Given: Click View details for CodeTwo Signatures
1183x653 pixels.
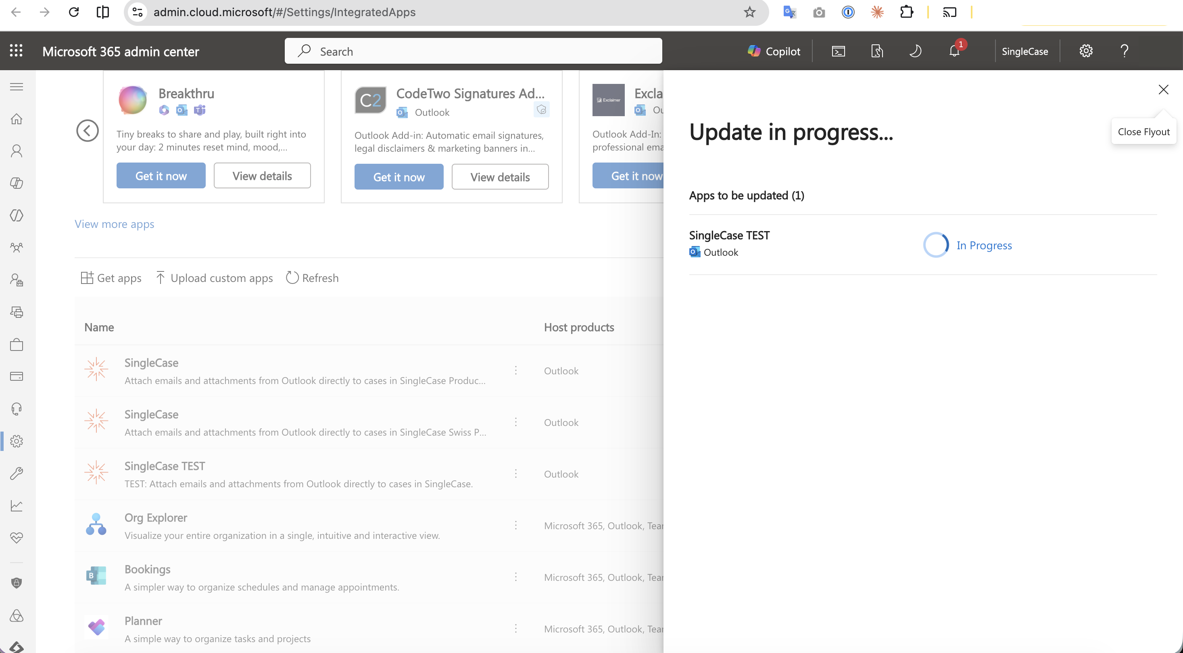Looking at the screenshot, I should [x=500, y=177].
